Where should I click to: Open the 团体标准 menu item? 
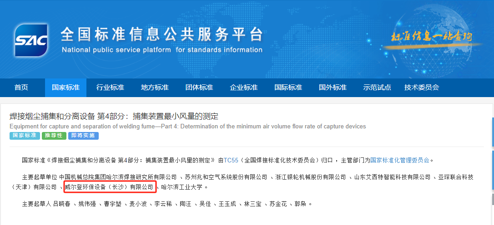tap(199, 88)
